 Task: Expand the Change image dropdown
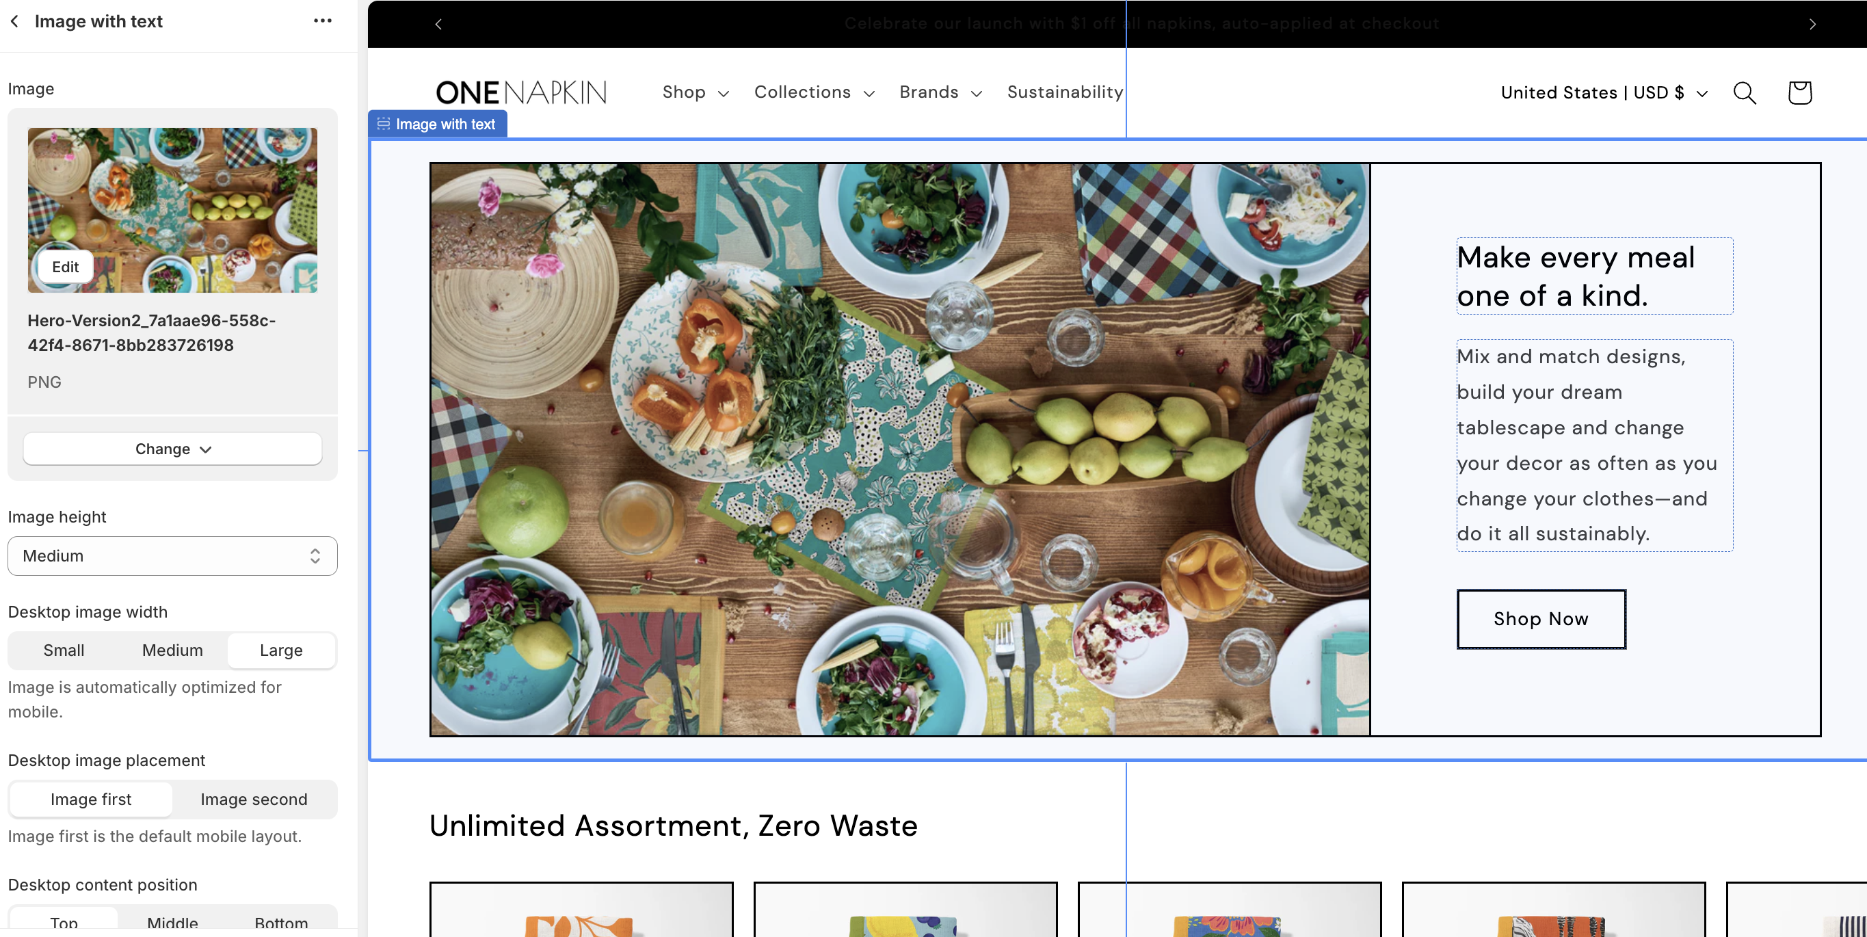click(x=172, y=449)
